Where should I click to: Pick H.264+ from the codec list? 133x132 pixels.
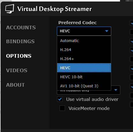click(x=84, y=59)
